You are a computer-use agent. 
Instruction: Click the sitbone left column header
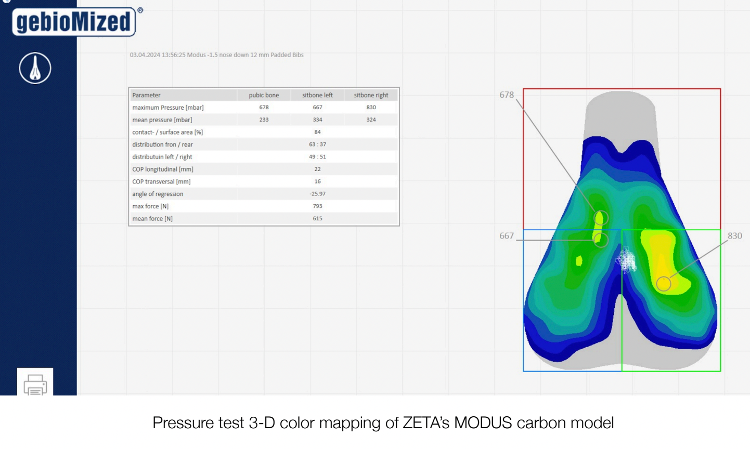click(x=317, y=95)
